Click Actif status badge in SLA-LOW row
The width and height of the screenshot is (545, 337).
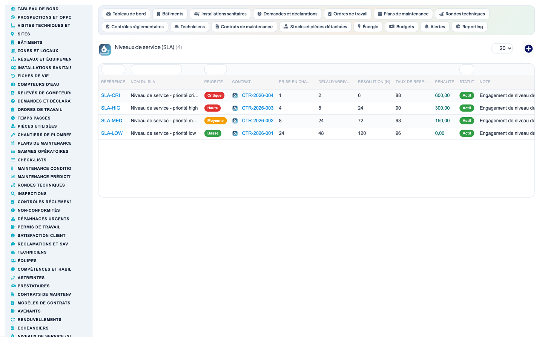(467, 133)
